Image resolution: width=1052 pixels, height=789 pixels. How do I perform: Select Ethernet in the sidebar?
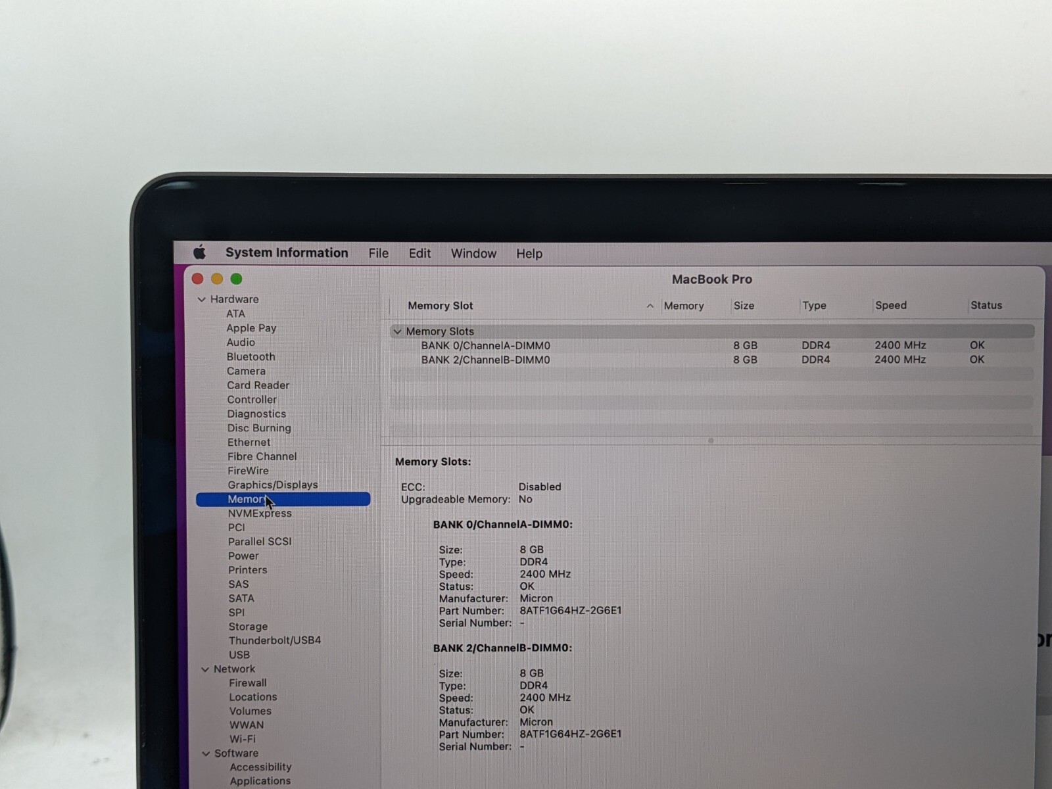[249, 442]
